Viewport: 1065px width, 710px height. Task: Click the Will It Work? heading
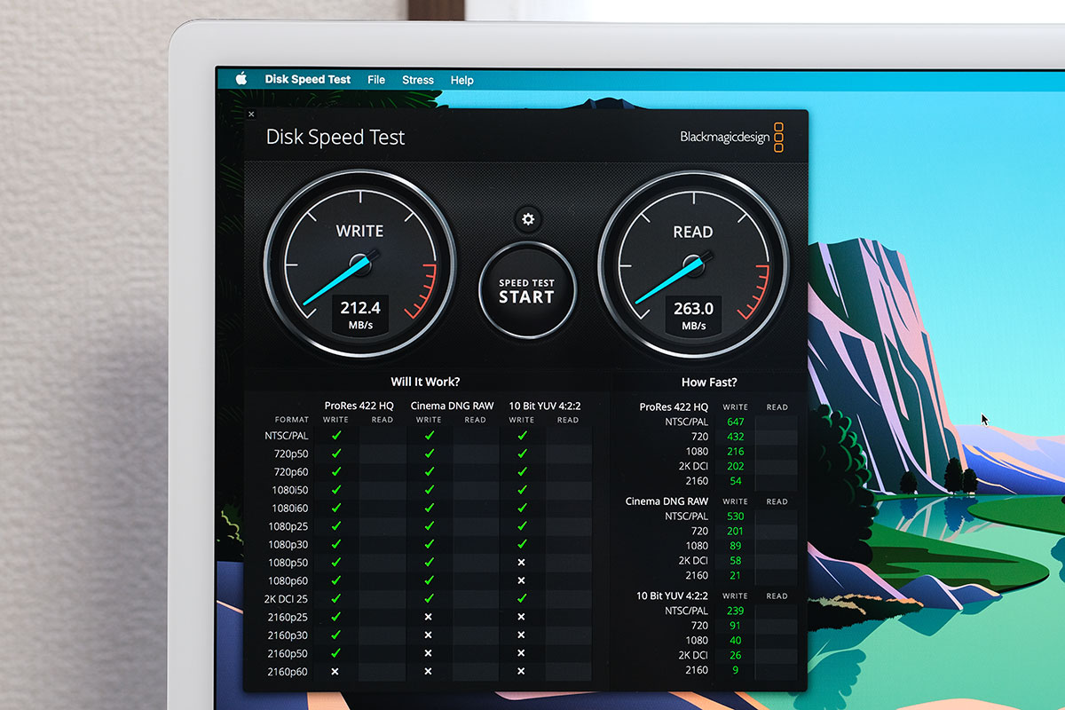pos(425,382)
